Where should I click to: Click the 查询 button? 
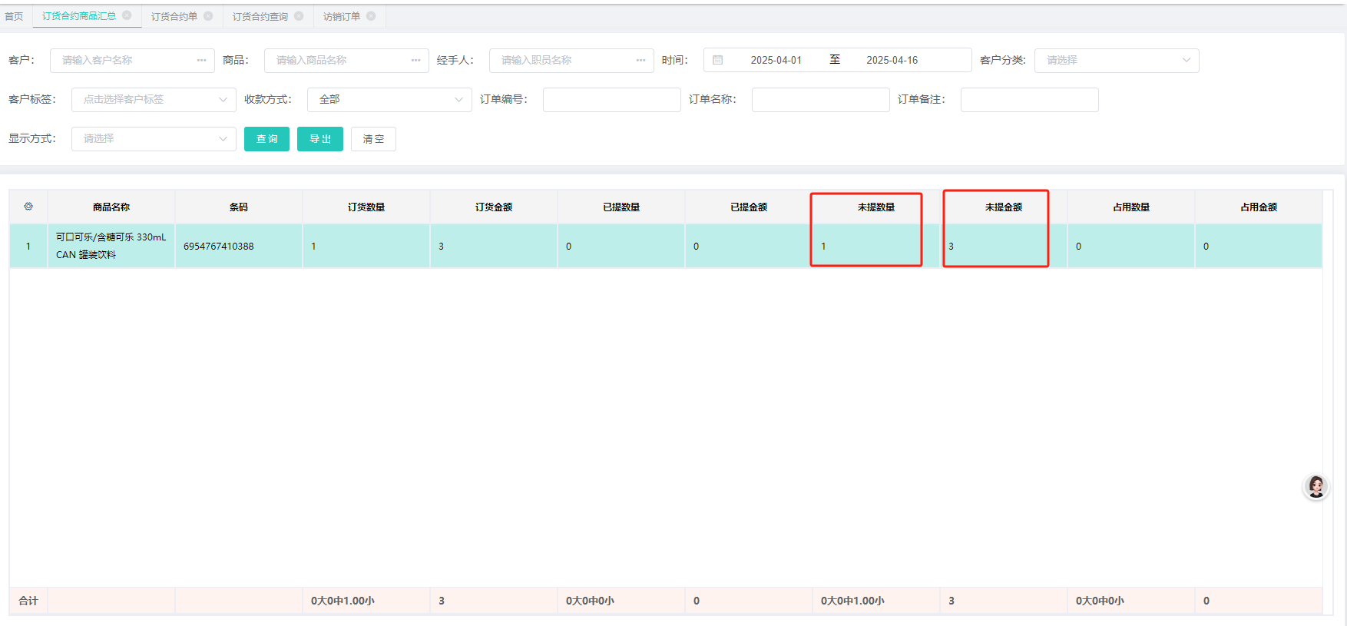266,139
